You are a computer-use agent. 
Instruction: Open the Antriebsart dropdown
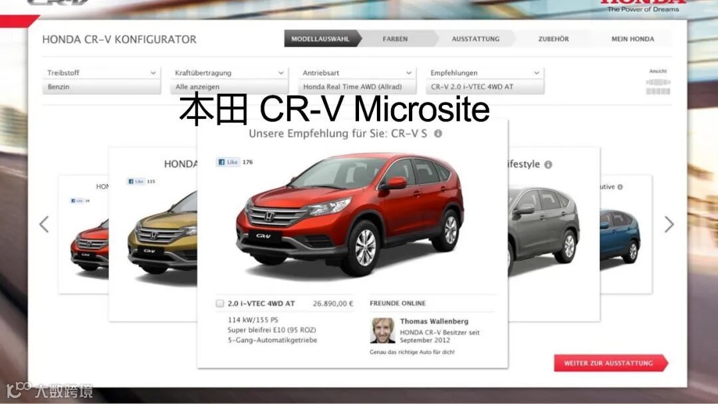(x=357, y=72)
